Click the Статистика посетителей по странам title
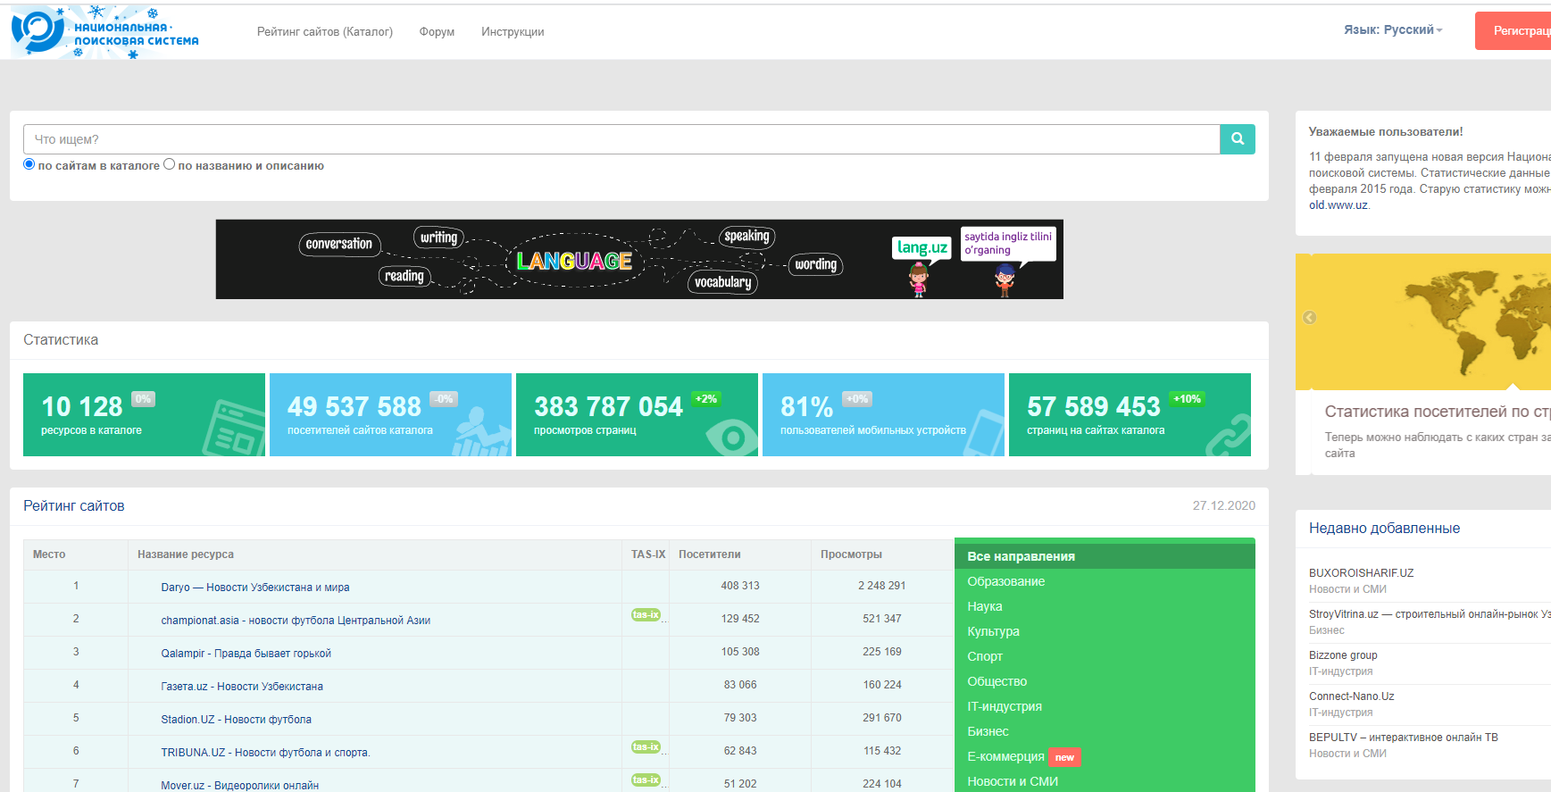Image resolution: width=1551 pixels, height=792 pixels. coord(1438,412)
